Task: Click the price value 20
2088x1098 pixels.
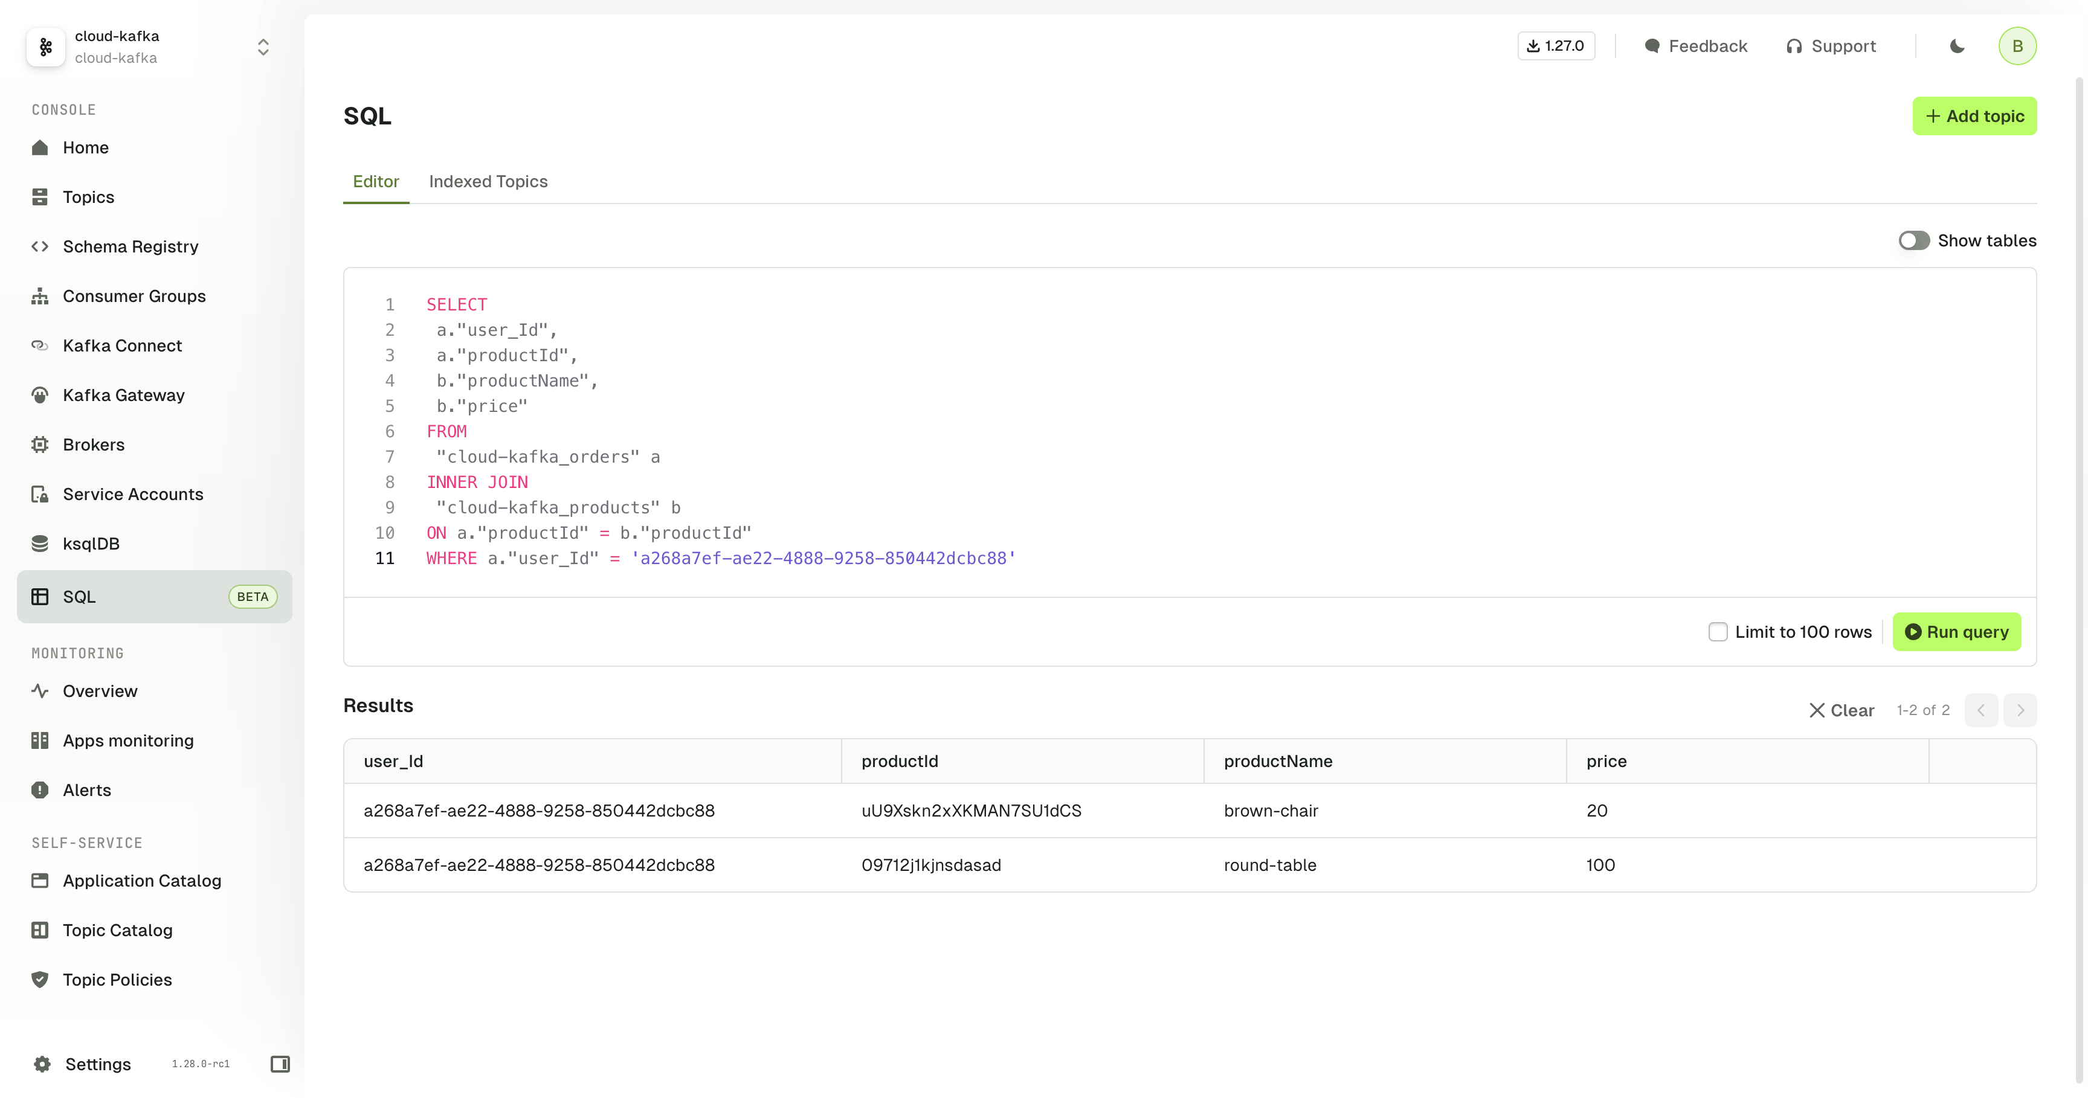Action: pos(1596,809)
